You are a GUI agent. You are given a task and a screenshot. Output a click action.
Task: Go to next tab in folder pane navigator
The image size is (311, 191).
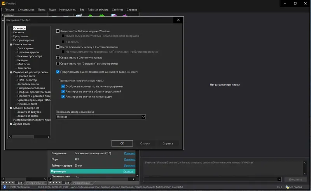tap(9, 183)
